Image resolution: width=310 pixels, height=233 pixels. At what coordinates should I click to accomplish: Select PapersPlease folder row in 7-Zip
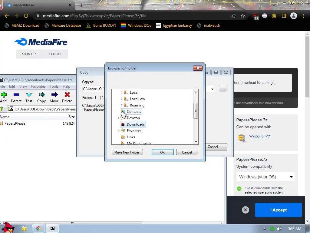pos(38,123)
